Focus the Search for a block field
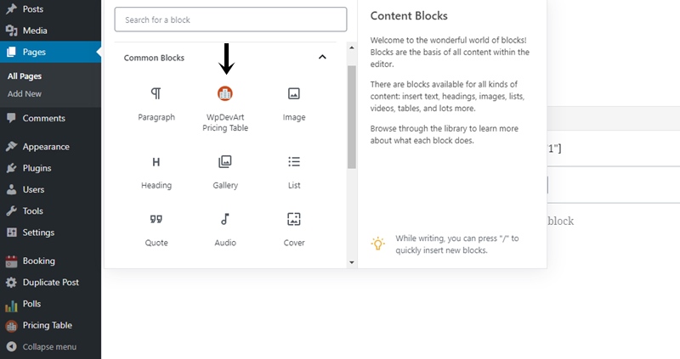Screen dimensions: 680x359 click(230, 20)
